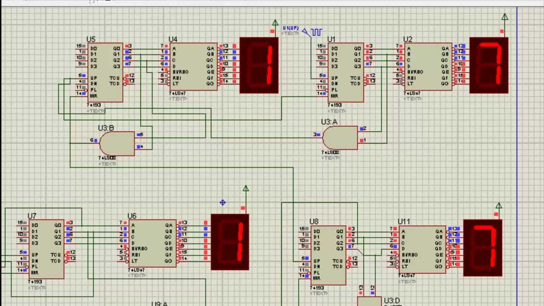This screenshot has height=306, width=544.
Task: Select the U1 74193 counter chip body
Action: pyautogui.click(x=346, y=72)
